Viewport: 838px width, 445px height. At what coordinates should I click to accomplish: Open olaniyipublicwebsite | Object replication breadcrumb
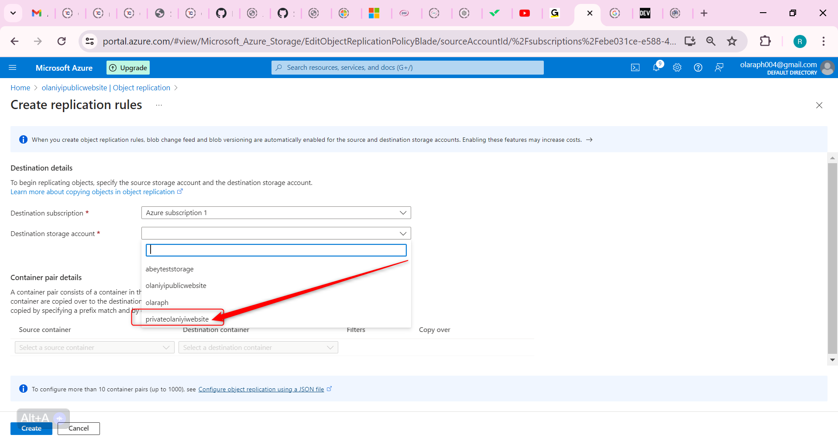(106, 88)
